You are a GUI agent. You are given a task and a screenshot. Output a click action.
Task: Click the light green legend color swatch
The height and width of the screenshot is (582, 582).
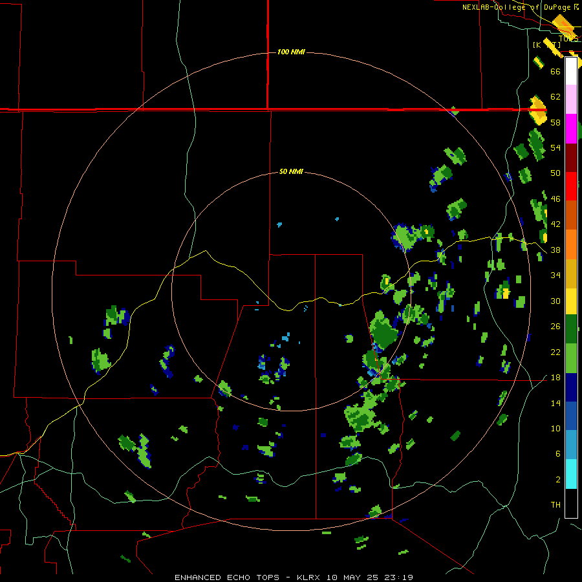click(x=571, y=358)
